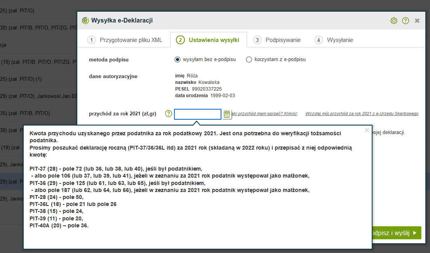Open settings gear in dialog header
The height and width of the screenshot is (253, 430).
pos(394,21)
